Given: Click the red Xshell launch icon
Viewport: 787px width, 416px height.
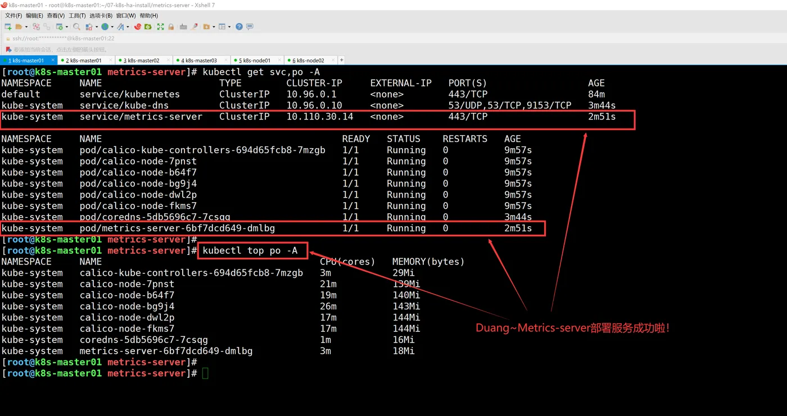Looking at the screenshot, I should coord(138,27).
